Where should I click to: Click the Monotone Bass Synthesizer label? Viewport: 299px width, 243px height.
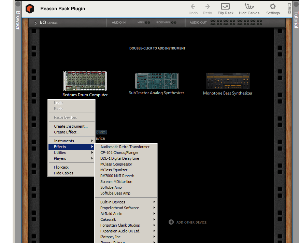[x=228, y=93]
